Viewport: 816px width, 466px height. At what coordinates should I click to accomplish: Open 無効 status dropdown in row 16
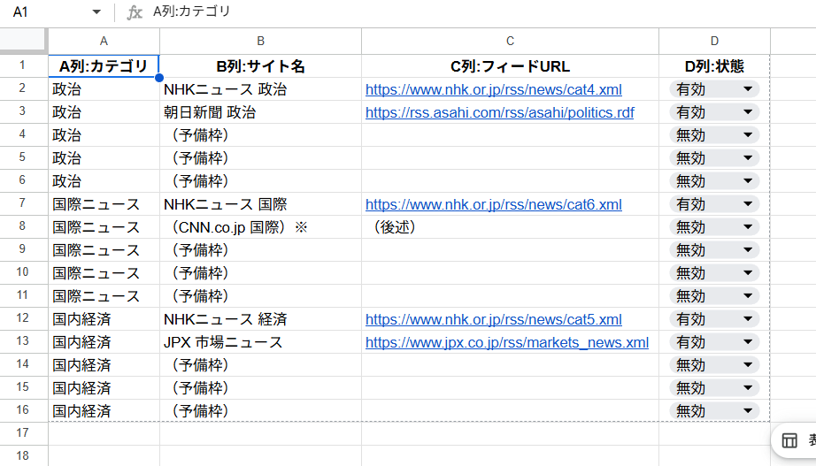pos(748,411)
